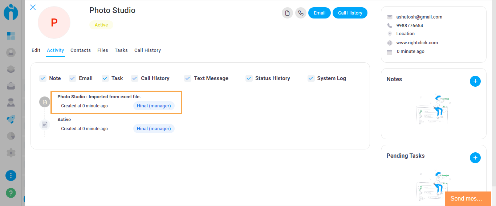Screen dimensions: 496x206
Task: Click the phone call icon button
Action: tap(301, 13)
